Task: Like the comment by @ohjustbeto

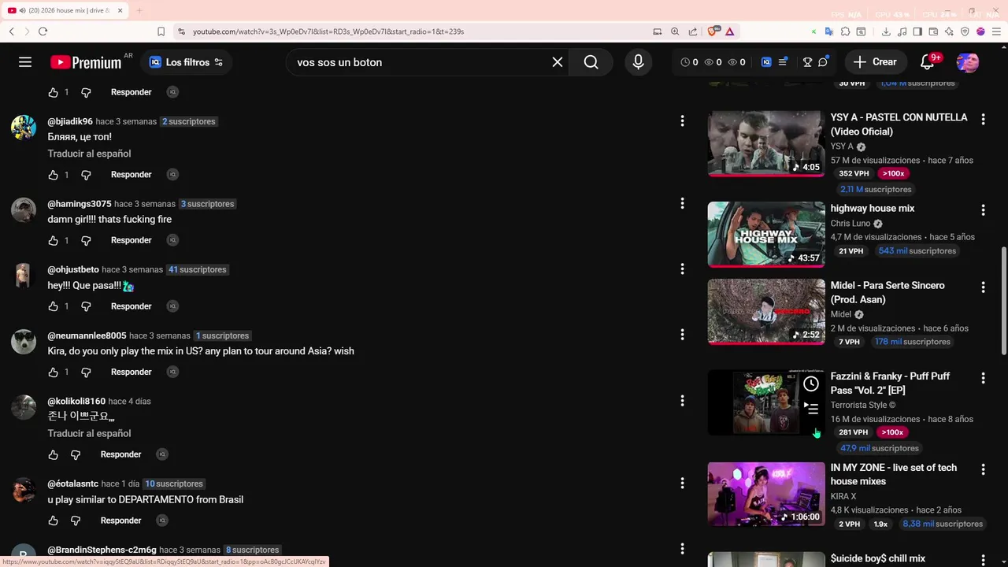Action: coord(54,306)
